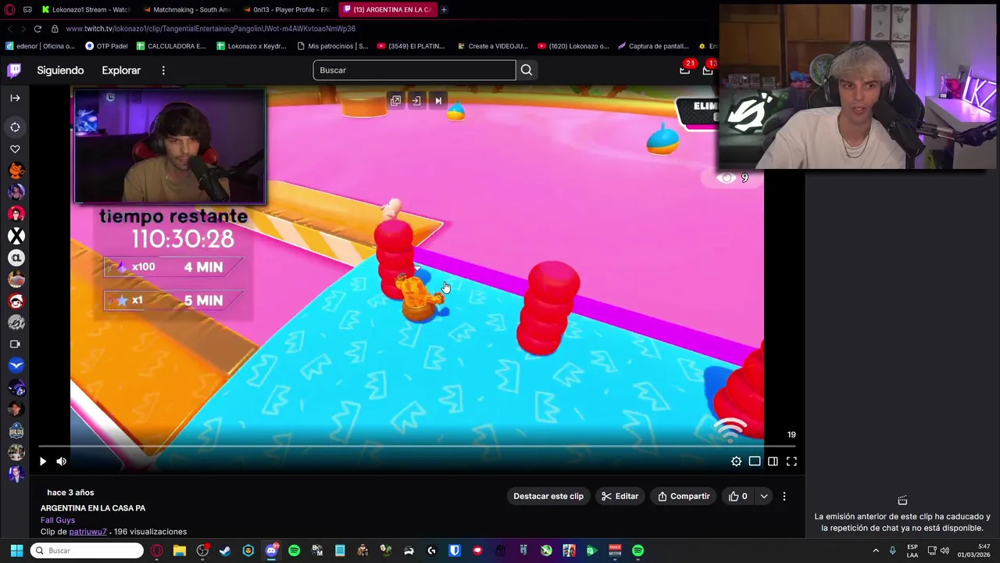
Task: Switch to 0nI13 Player Profile tab
Action: pyautogui.click(x=287, y=9)
